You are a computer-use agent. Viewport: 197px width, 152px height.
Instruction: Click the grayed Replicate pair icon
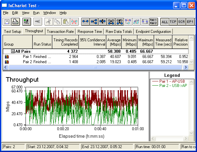click(x=128, y=22)
